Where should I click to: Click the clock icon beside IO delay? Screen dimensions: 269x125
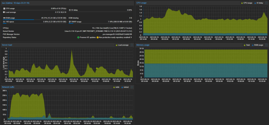(70, 10)
